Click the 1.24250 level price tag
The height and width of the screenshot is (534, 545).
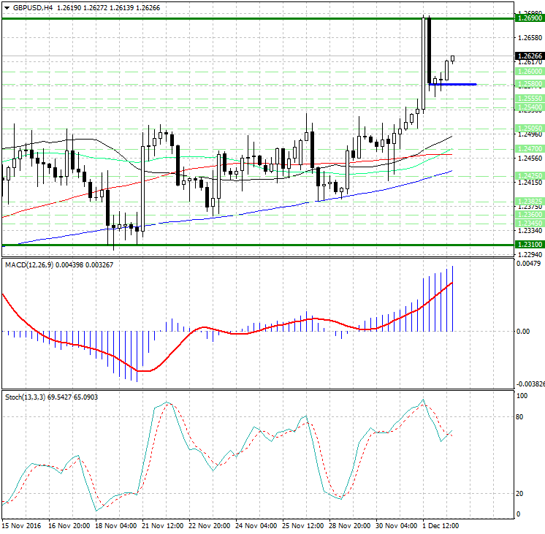529,175
